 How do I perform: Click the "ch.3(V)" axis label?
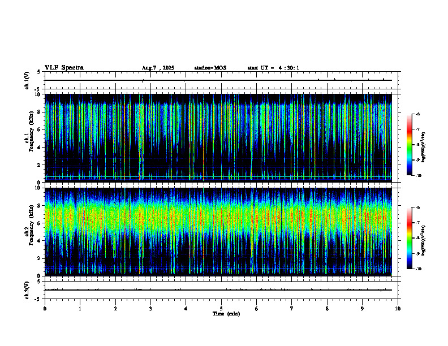pos(27,290)
